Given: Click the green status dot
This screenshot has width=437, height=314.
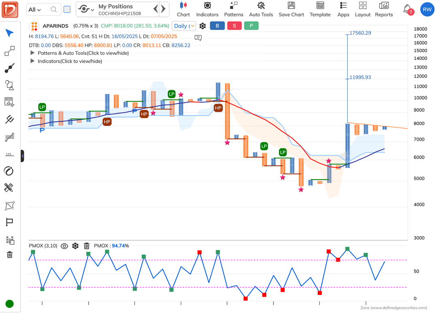Looking at the screenshot, I should coord(9,304).
